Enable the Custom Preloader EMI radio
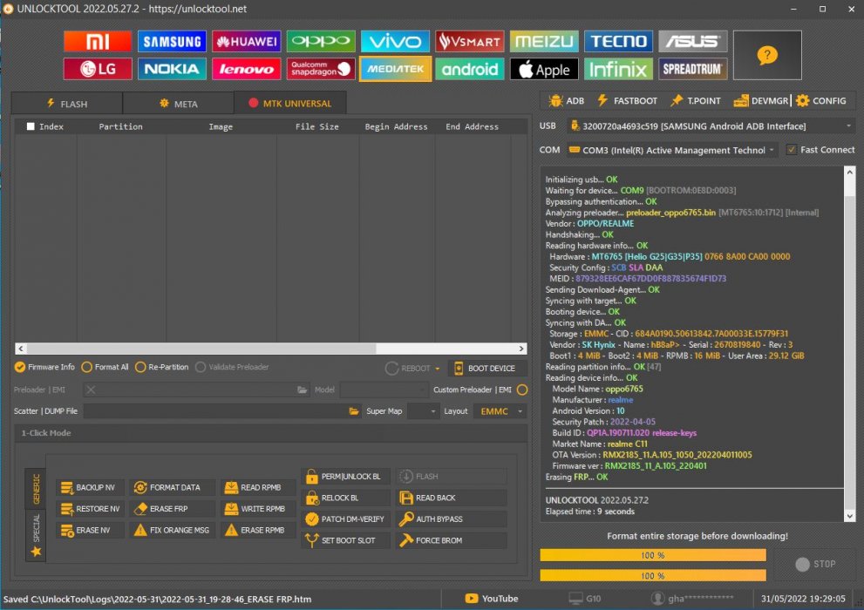This screenshot has width=864, height=610. (x=522, y=390)
